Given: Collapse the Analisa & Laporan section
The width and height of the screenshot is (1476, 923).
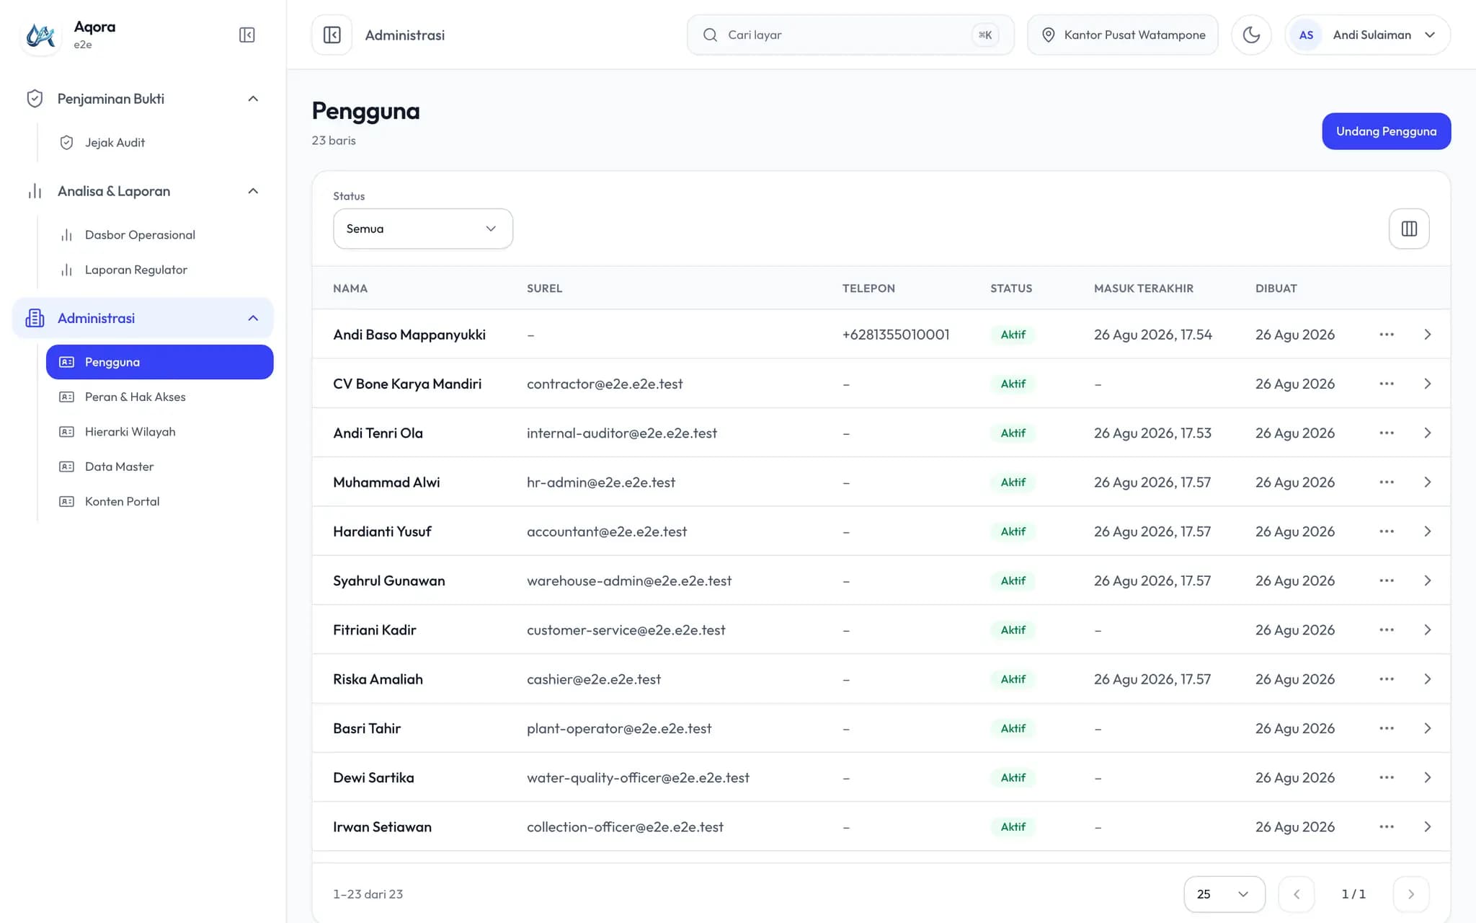Looking at the screenshot, I should [143, 191].
